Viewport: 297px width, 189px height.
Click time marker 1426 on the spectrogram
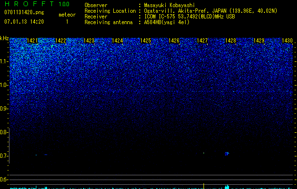(x=174, y=41)
